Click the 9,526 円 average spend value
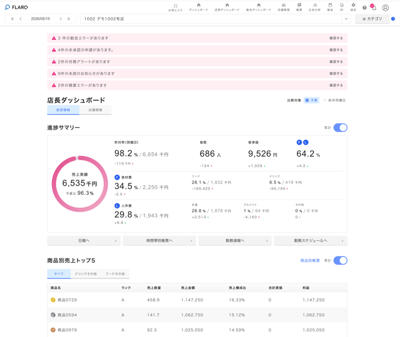 pyautogui.click(x=263, y=154)
